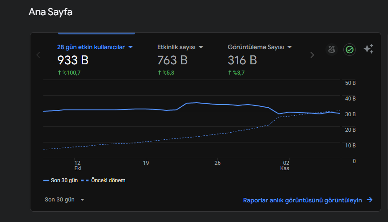Click the %5,8 increase indicator
Image resolution: width=388 pixels, height=222 pixels.
166,73
